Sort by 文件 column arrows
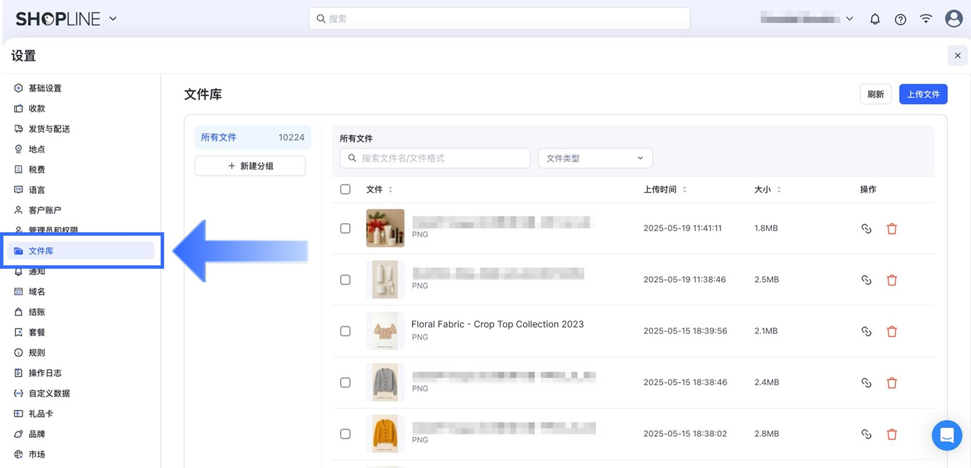Viewport: 971px width, 468px height. coord(390,190)
